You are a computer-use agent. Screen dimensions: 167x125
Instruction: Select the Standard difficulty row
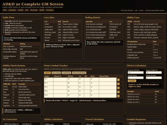point(21,95)
